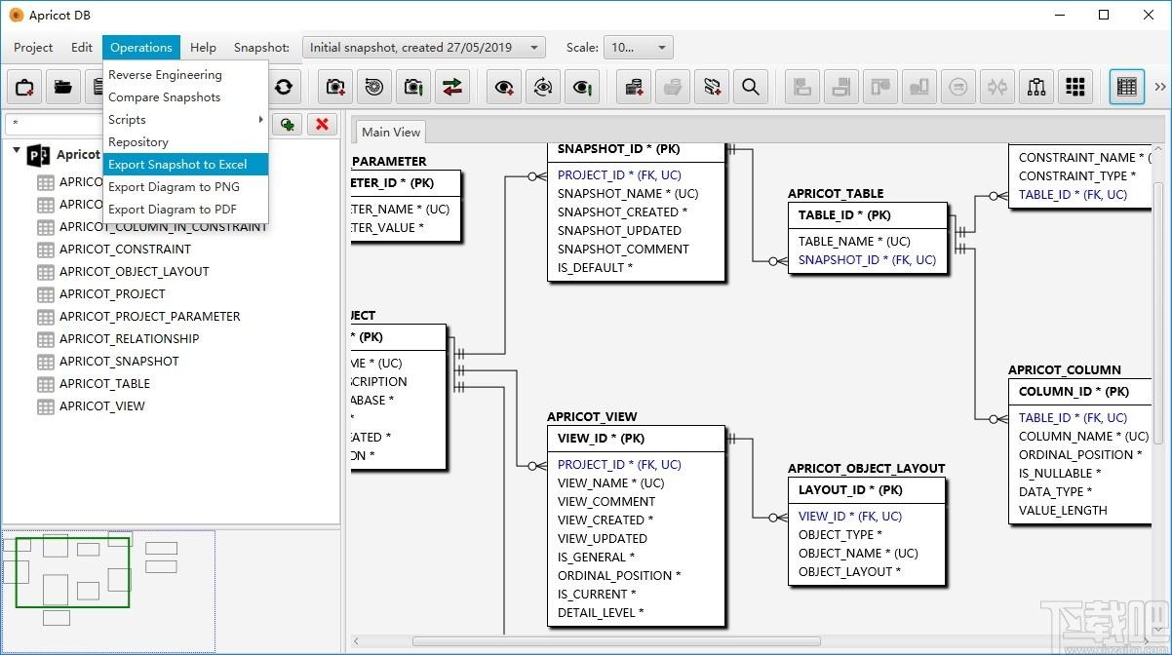1172x655 pixels.
Task: Select the SNAPSHOT_ID * (PK) entity header
Action: [637, 150]
